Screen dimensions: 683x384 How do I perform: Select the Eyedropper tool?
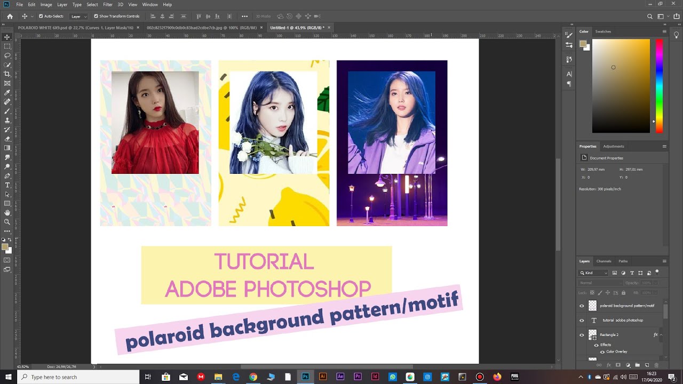click(7, 93)
